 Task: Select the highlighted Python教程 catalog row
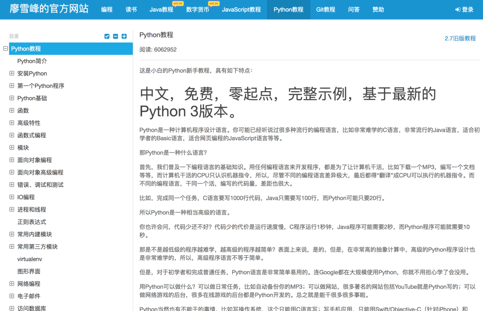[71, 49]
